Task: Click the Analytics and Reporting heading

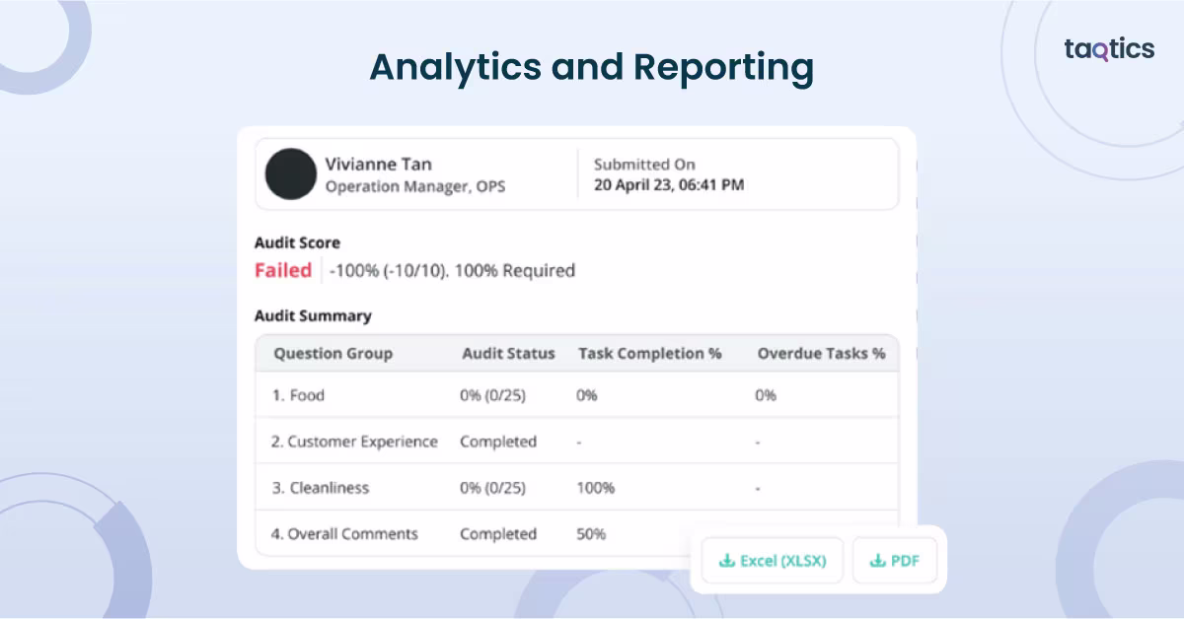Action: 592,67
